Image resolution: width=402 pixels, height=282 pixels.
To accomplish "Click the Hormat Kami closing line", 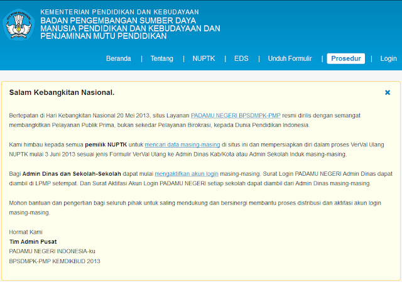I will (26, 232).
